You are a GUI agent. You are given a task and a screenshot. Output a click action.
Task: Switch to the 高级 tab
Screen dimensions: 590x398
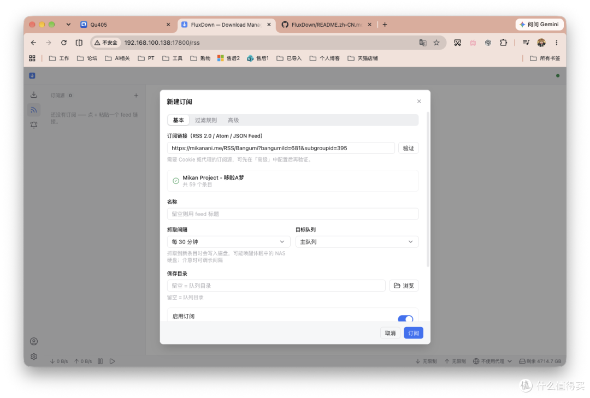click(x=233, y=120)
